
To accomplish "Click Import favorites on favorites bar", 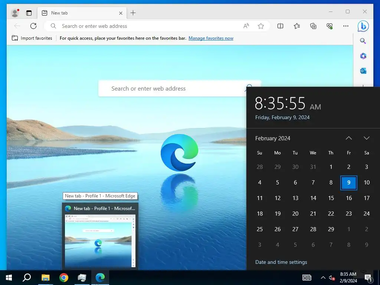I will click(32, 38).
